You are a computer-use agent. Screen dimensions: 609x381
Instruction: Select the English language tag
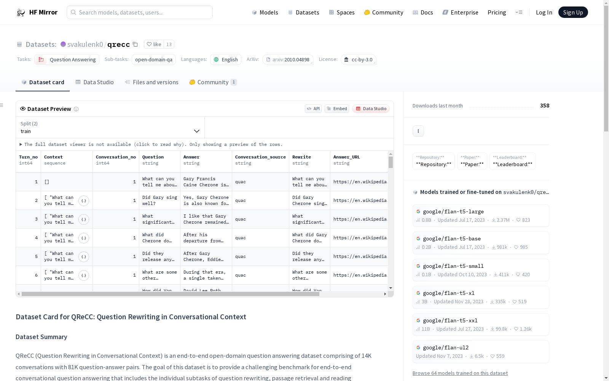226,59
